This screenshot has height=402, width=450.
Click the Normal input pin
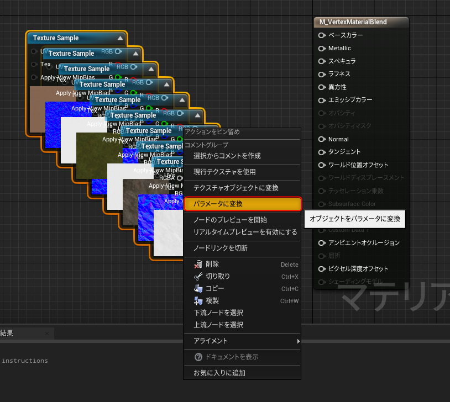tap(322, 139)
